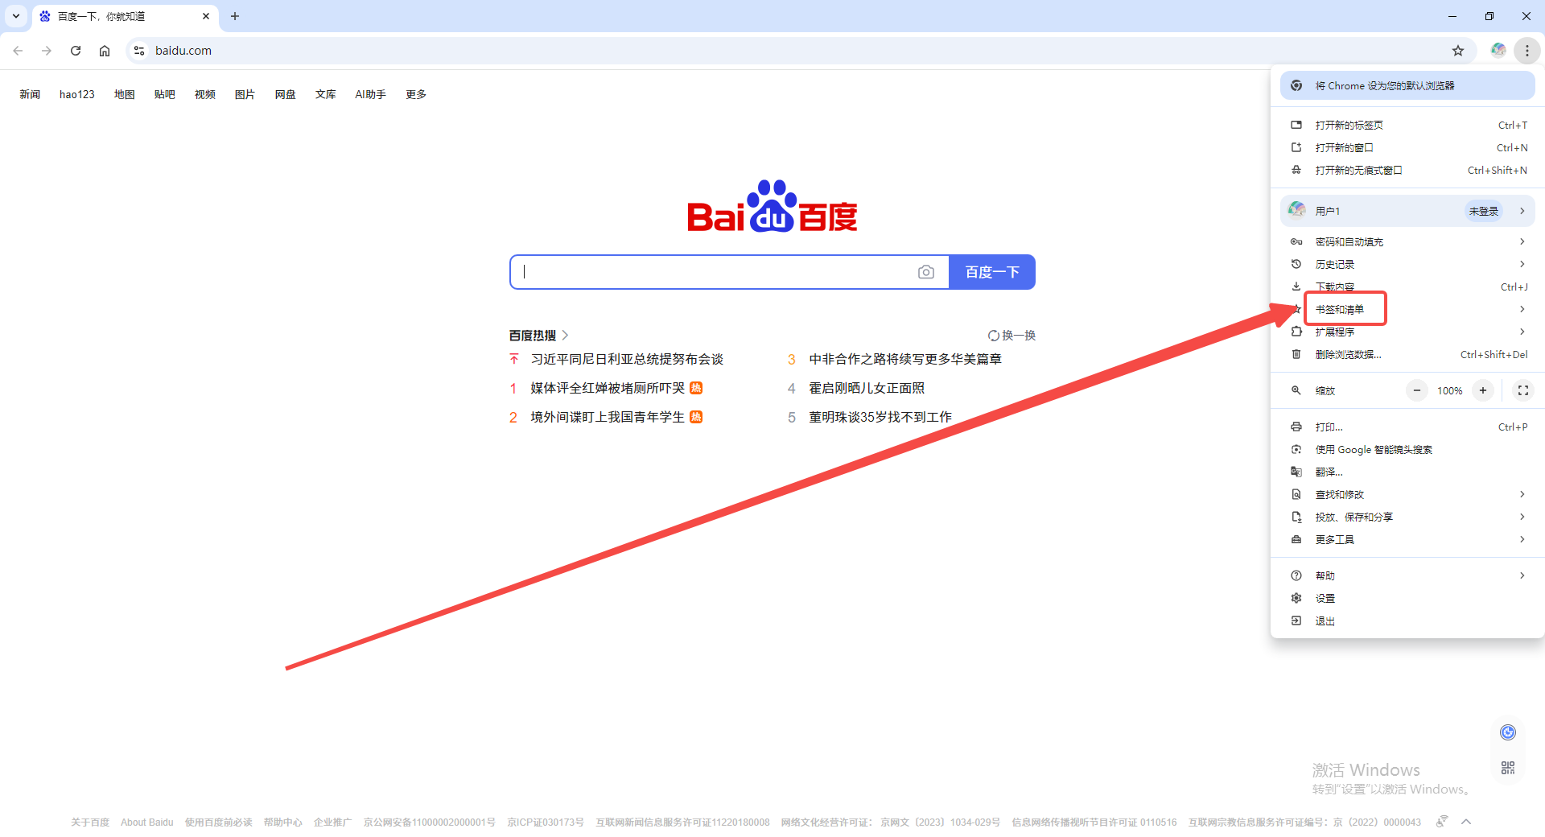Click the camera image-search icon
This screenshot has height=837, width=1545.
coord(926,272)
